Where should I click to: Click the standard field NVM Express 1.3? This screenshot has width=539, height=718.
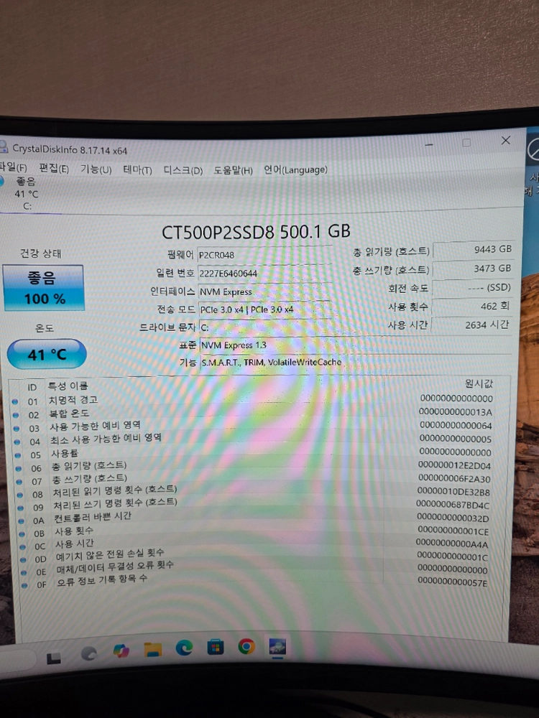[x=356, y=345]
